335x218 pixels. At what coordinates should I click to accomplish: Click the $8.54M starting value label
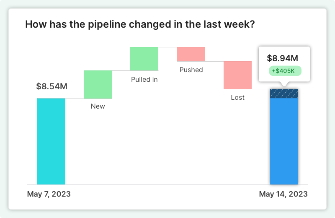click(52, 87)
